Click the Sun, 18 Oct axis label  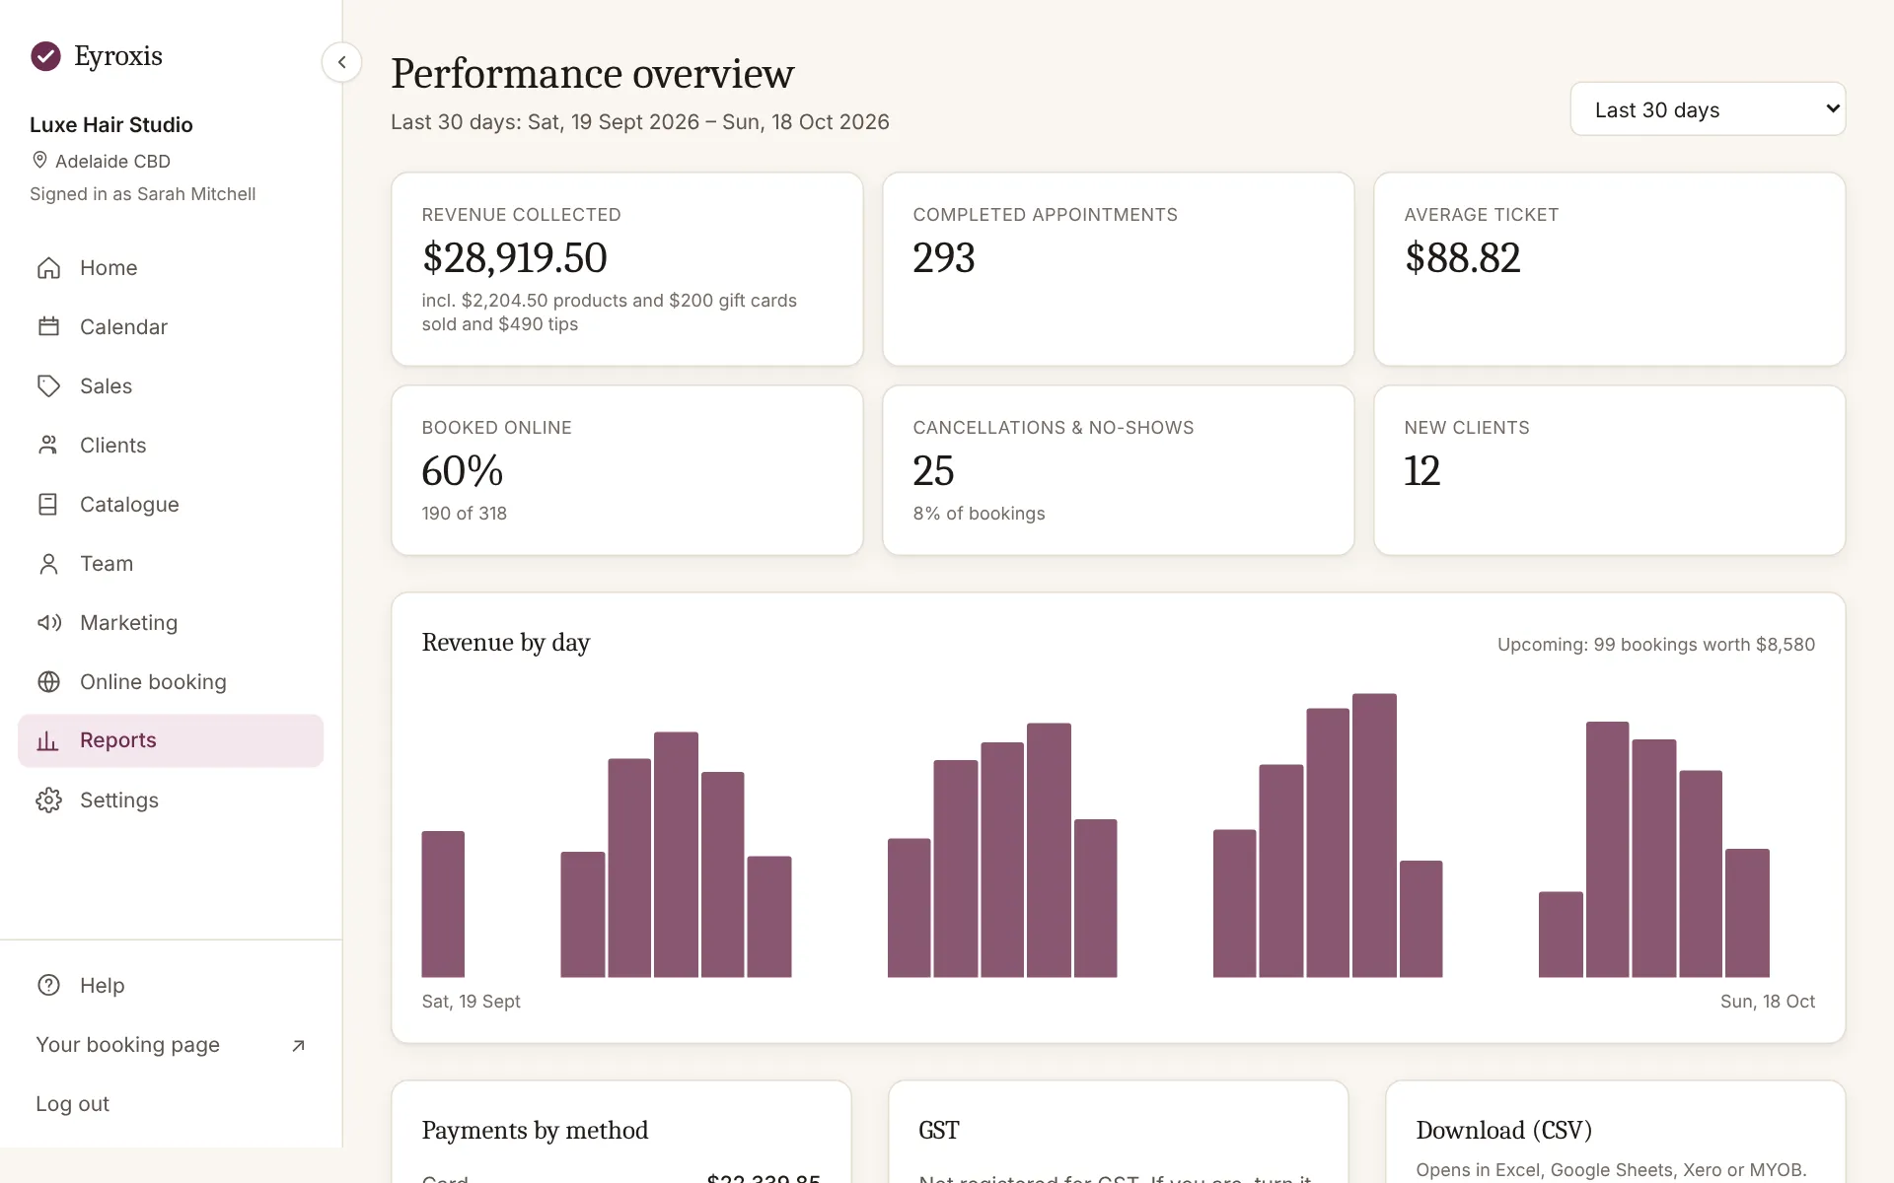1768,1002
